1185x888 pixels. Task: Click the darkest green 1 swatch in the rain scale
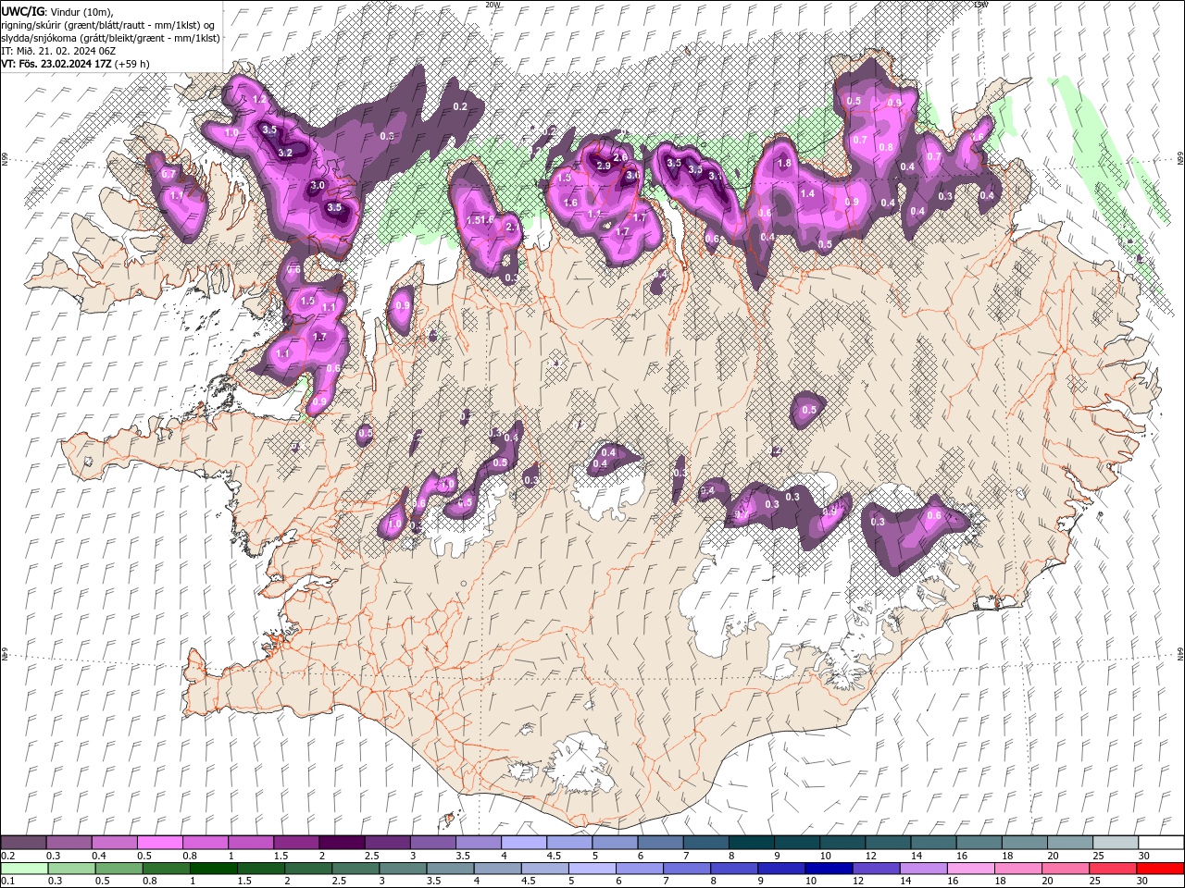point(214,869)
